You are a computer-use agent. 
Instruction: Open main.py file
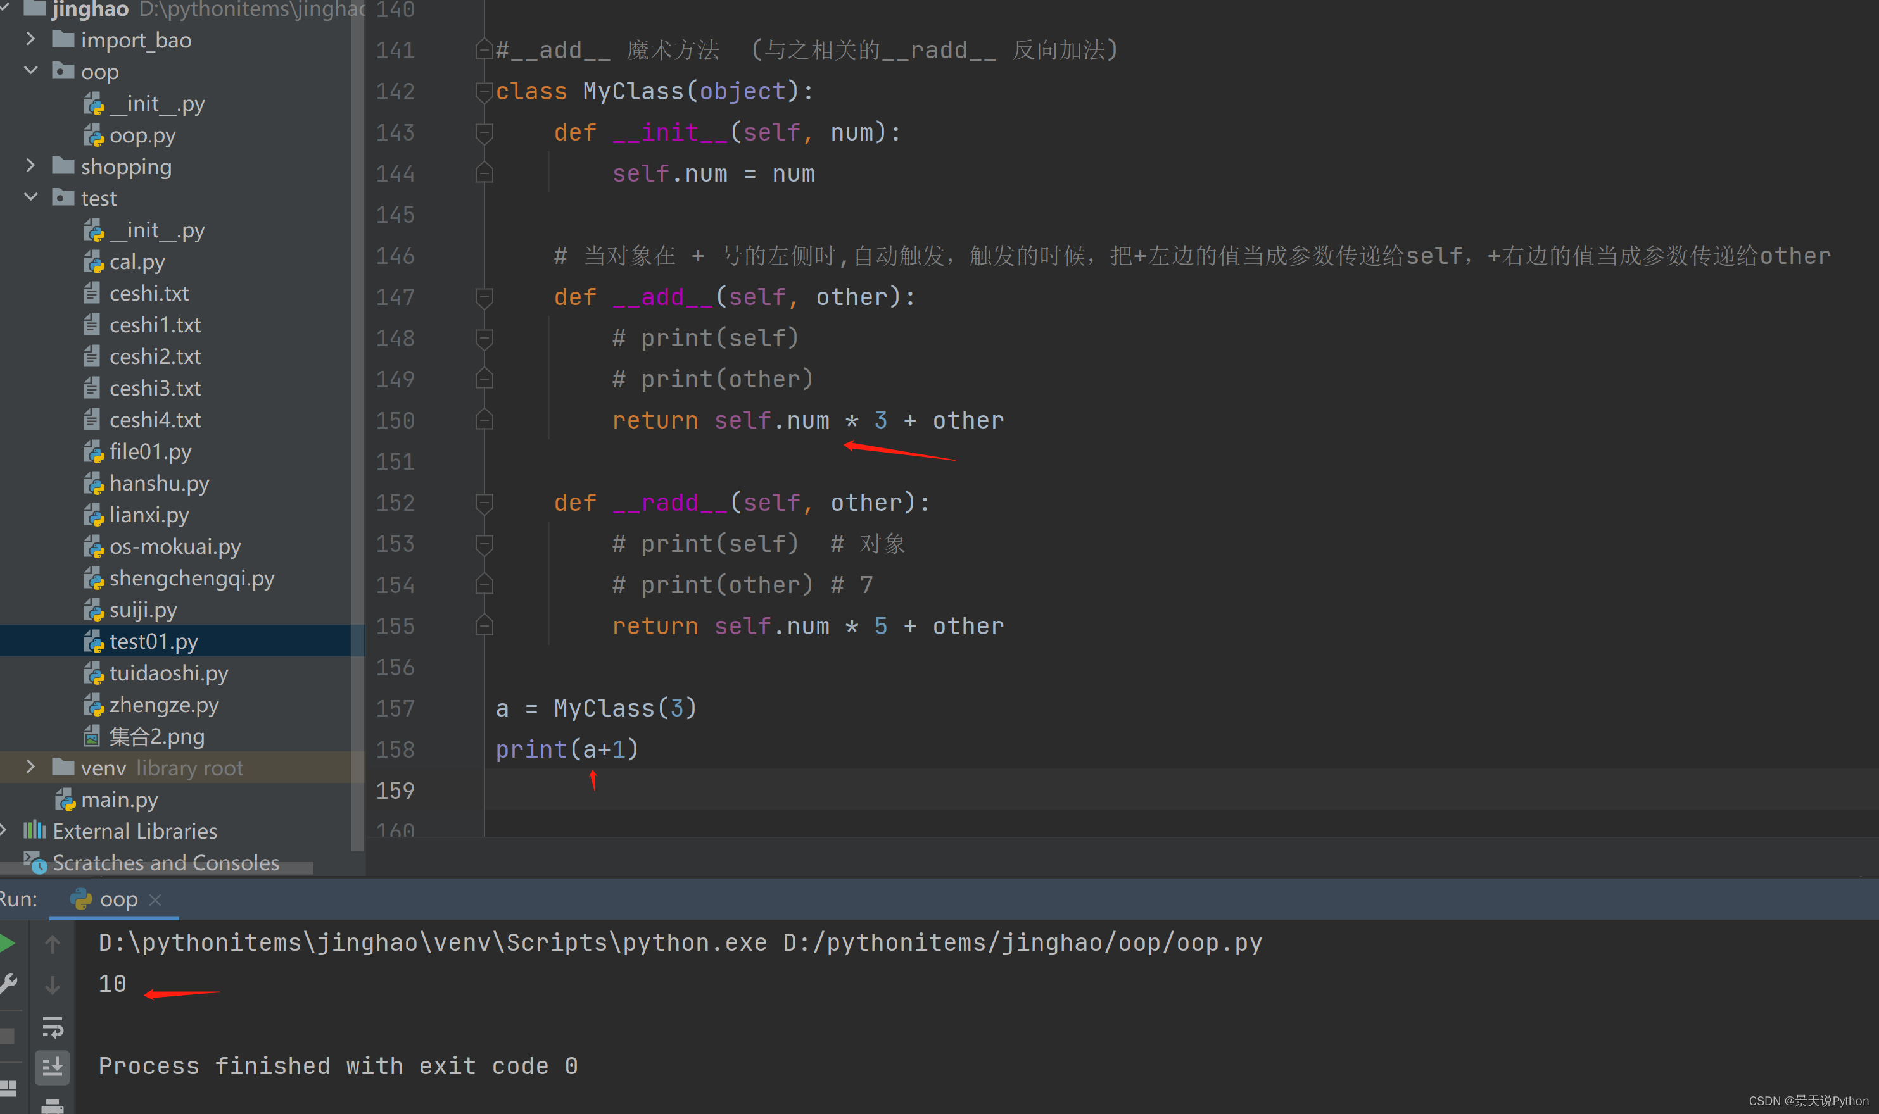(x=118, y=800)
